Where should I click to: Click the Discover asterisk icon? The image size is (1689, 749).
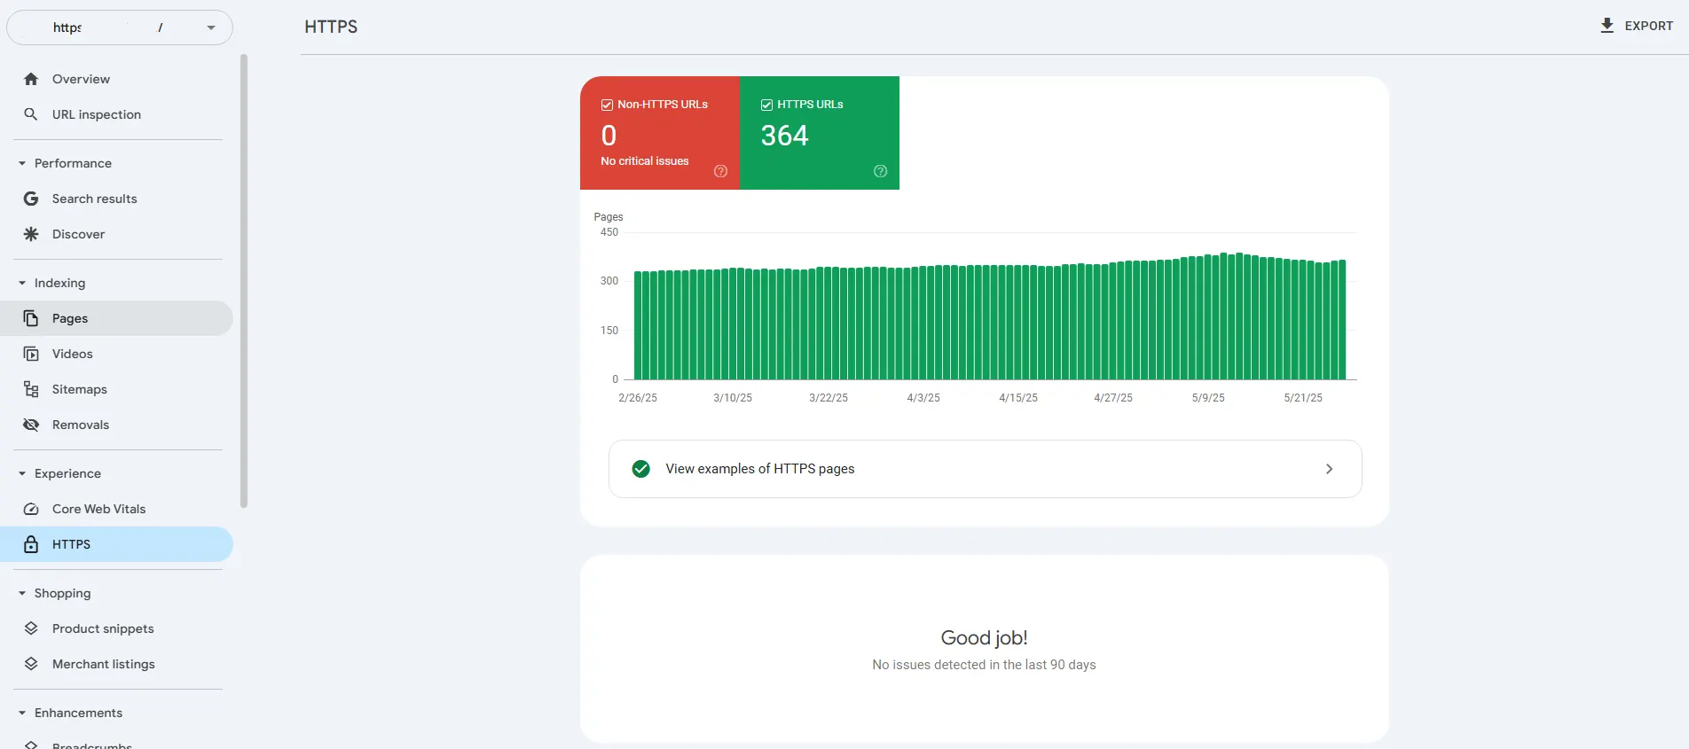[x=31, y=234]
